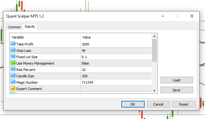The width and height of the screenshot is (205, 119).
Task: Select the Risk Percent variable name
Action: tap(26, 70)
